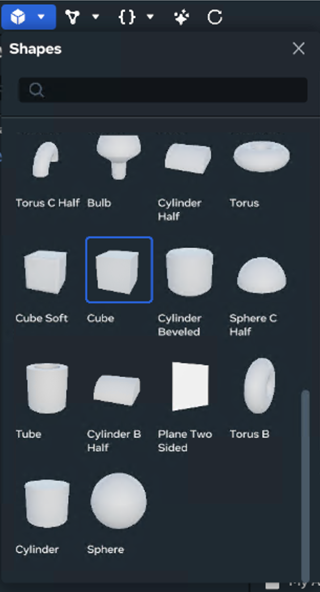Select the highlighted Cube shape
The image size is (320, 592).
119,270
